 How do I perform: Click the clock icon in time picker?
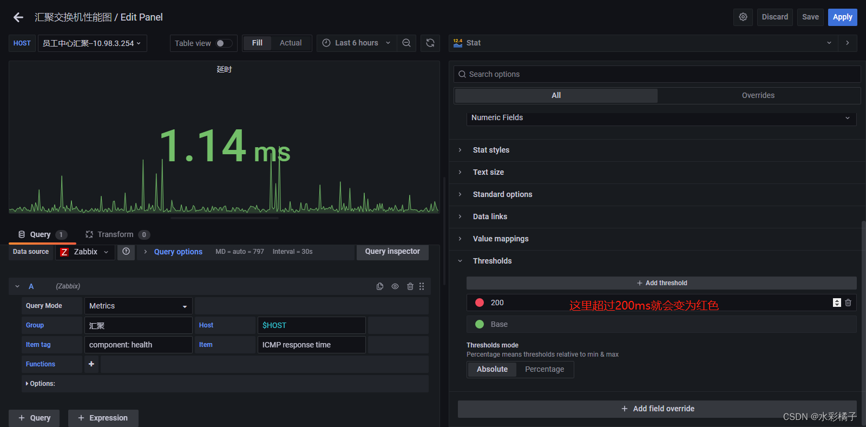326,43
